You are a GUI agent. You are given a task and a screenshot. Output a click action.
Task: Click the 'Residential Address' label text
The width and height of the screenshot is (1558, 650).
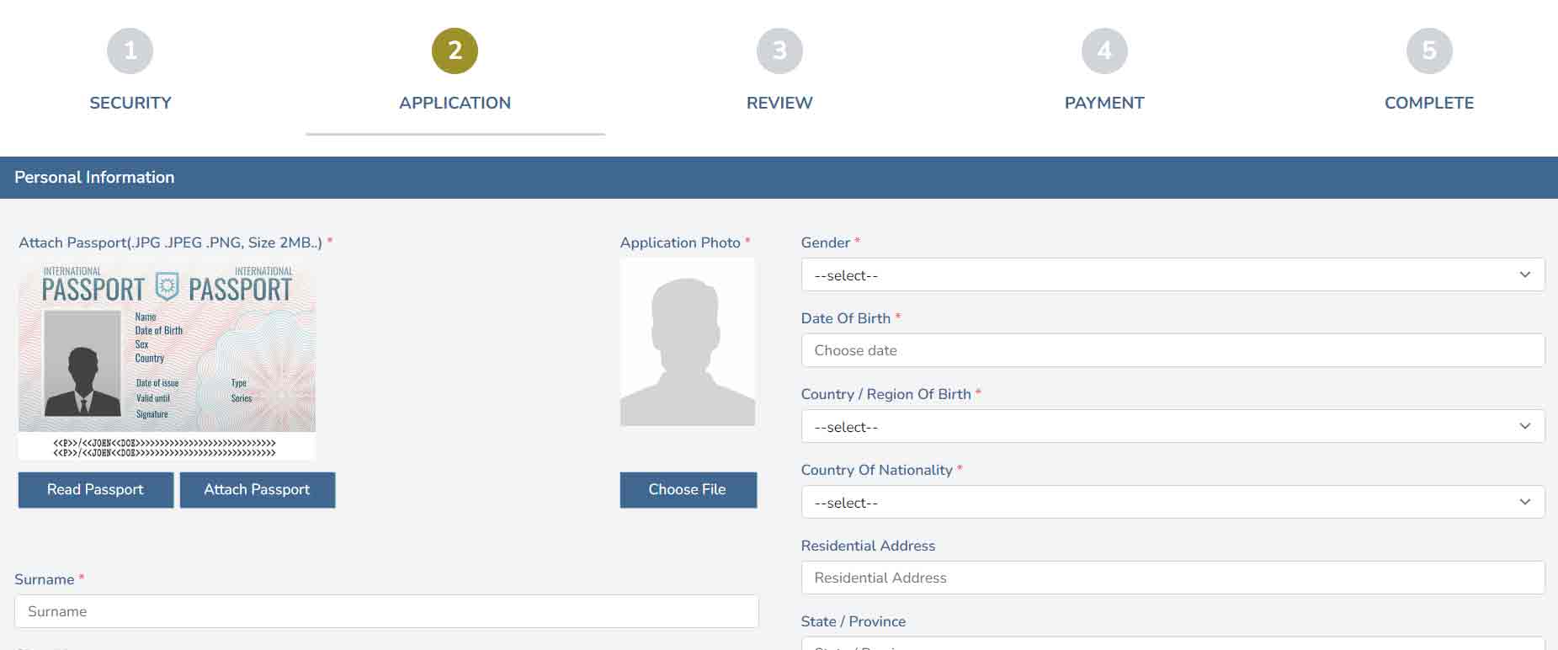[x=868, y=546]
